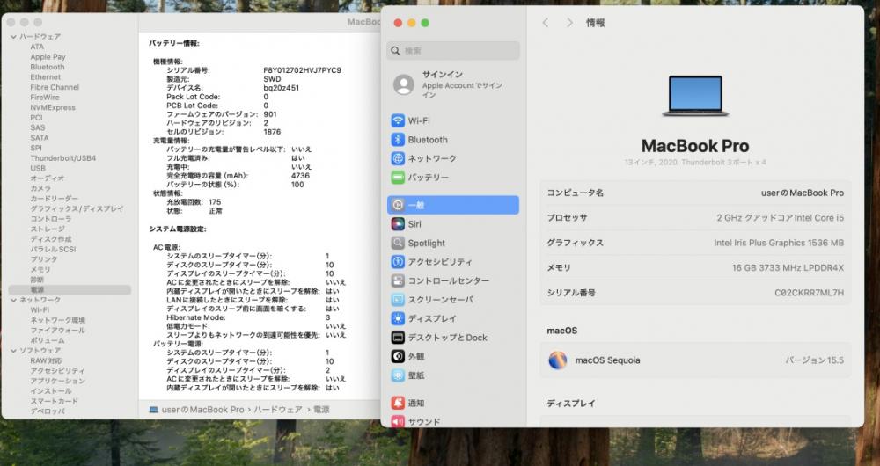Screen dimensions: 880x466
Task: Click the アクセシビリティ icon in System Settings
Action: point(398,262)
